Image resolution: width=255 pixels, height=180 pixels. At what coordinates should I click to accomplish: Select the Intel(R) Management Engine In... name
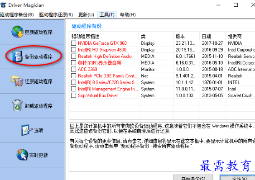click(x=108, y=89)
